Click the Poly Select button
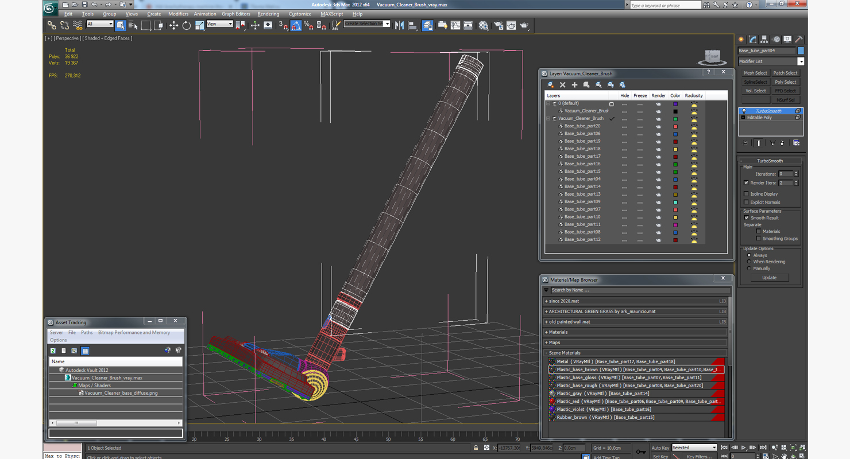Viewport: 850px width, 459px height. pos(785,82)
